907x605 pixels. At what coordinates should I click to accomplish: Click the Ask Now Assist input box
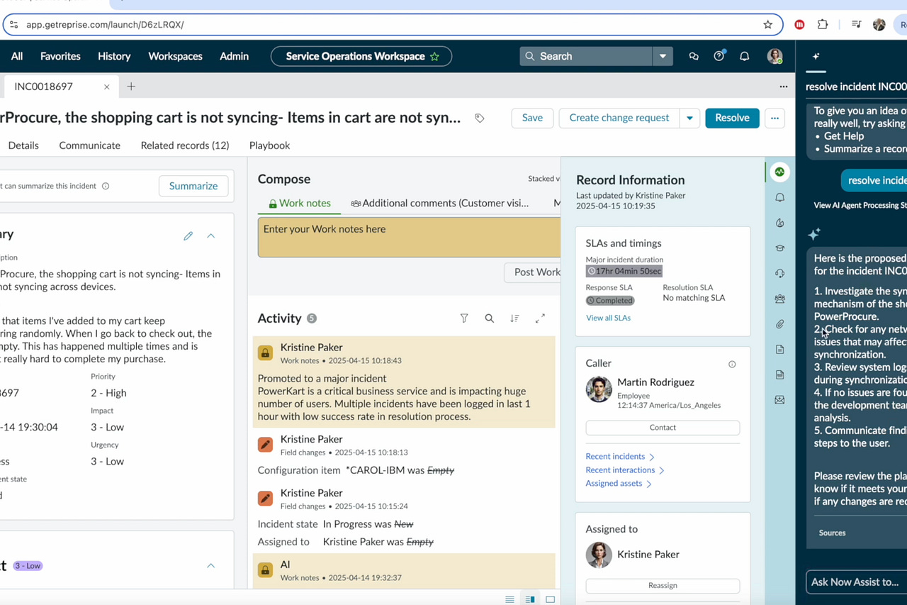tap(856, 582)
